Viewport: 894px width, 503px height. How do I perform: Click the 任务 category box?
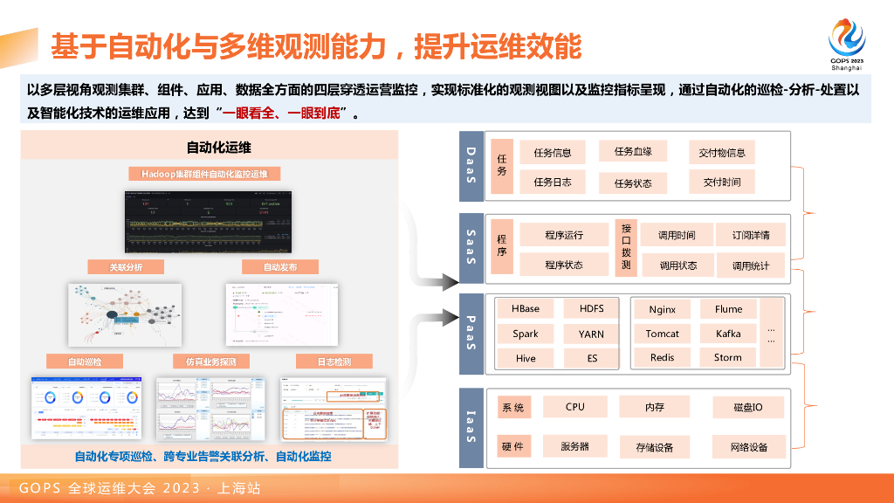click(502, 166)
